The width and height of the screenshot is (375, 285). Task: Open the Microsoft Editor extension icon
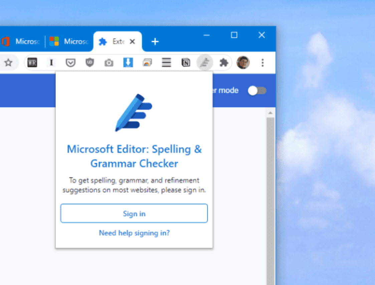(x=205, y=62)
